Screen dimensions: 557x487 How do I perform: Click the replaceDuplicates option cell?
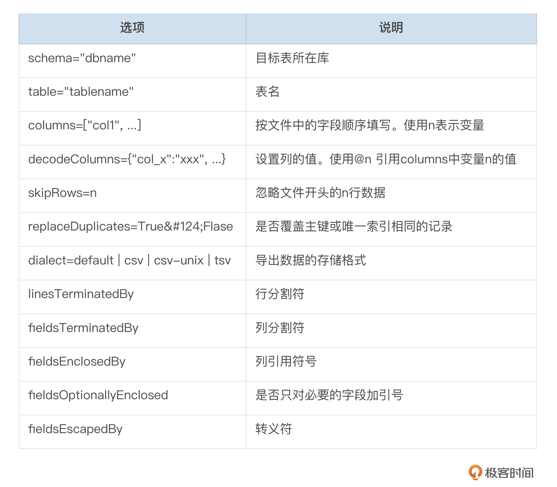point(130,227)
